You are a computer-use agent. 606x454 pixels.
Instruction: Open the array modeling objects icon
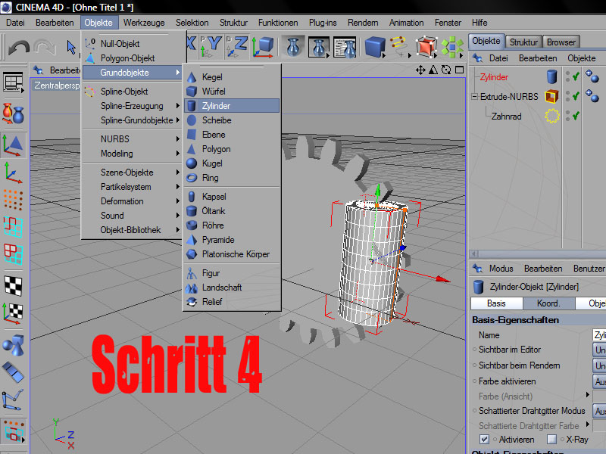pyautogui.click(x=452, y=47)
